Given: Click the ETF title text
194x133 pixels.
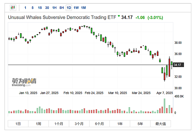Looking at the screenshot, I should coord(62,17).
